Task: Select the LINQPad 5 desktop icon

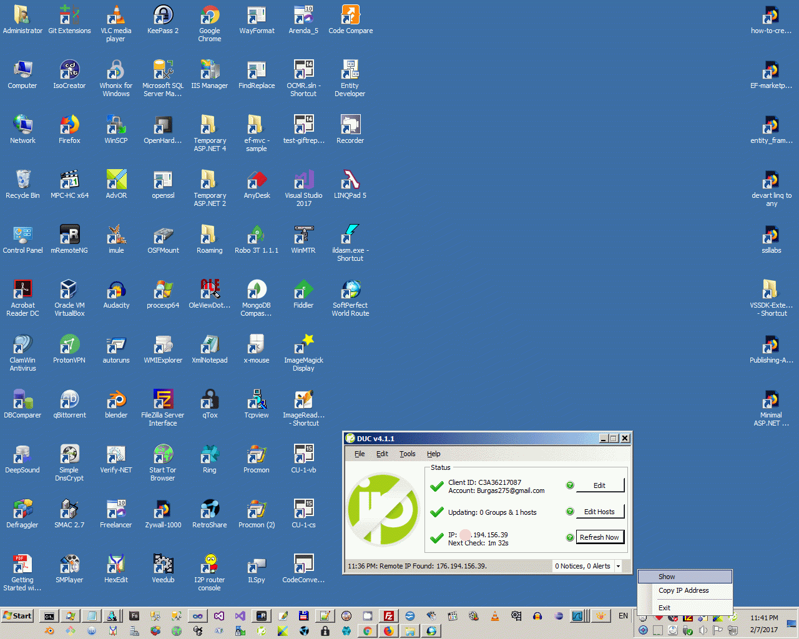Action: tap(350, 185)
